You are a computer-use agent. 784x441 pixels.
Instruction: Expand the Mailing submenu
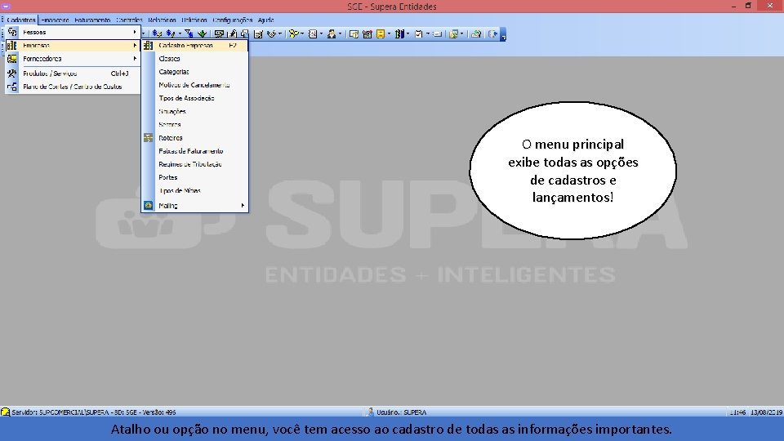point(243,206)
